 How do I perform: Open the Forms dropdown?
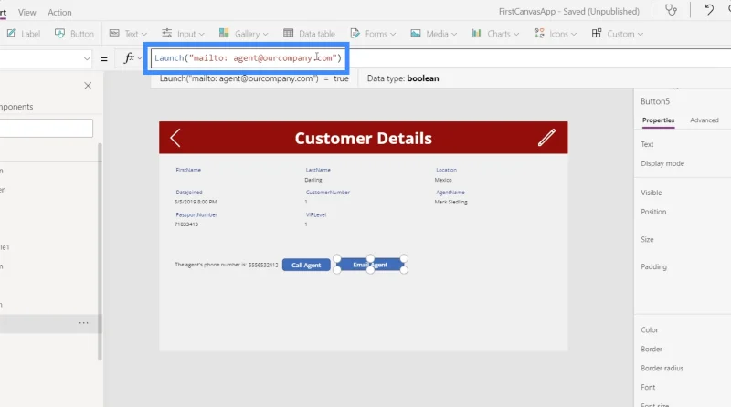373,34
